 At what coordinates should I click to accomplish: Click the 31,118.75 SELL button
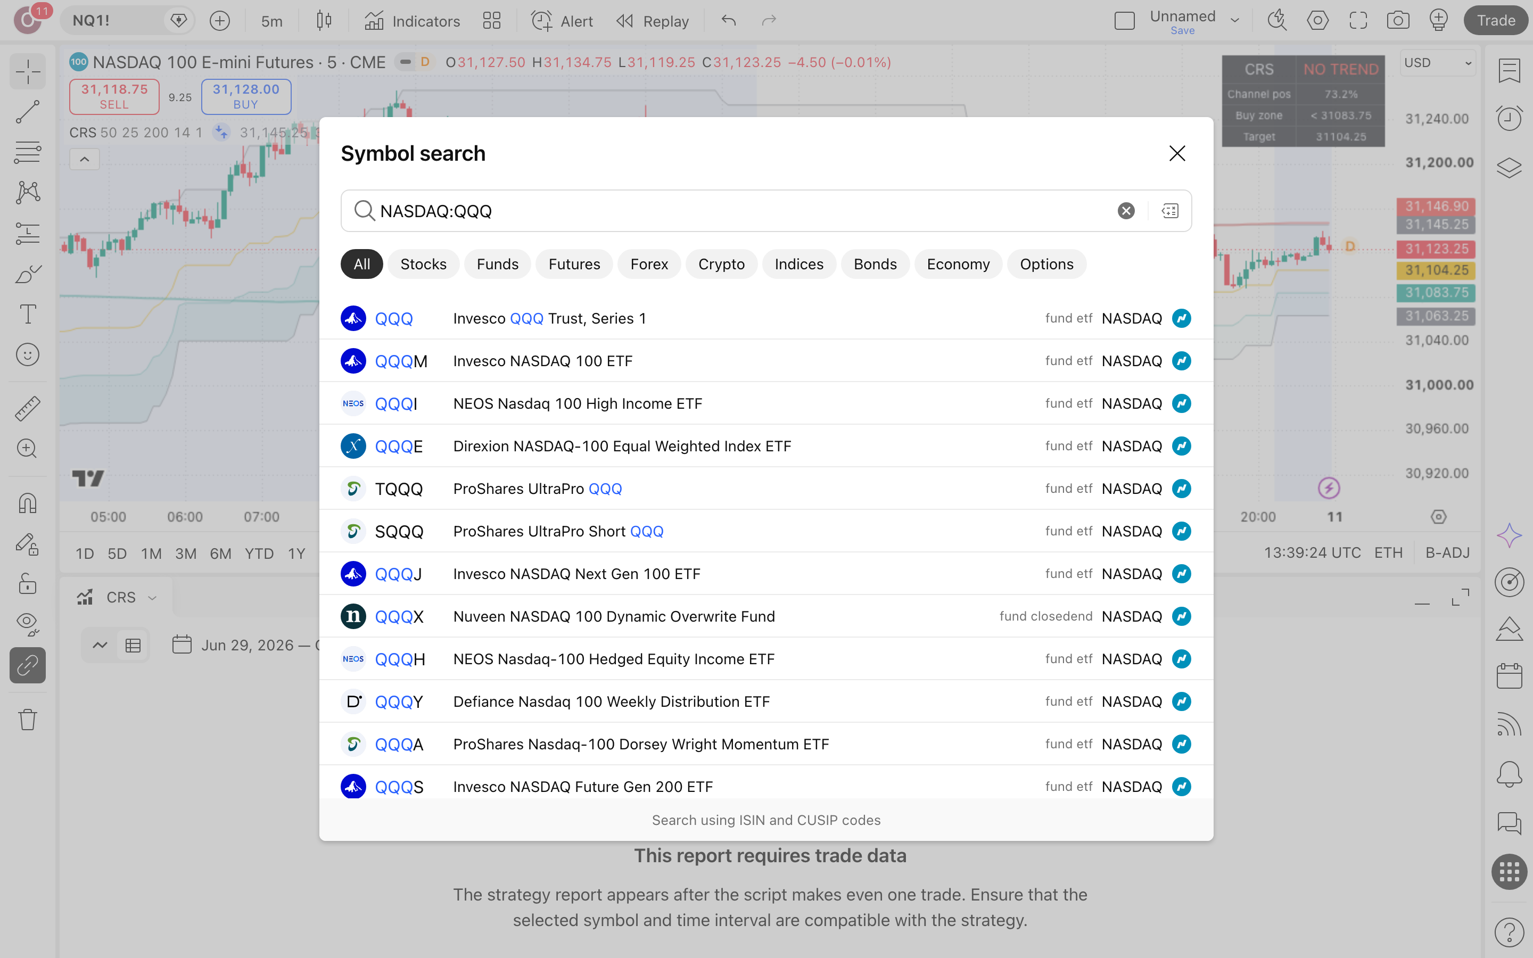click(114, 96)
